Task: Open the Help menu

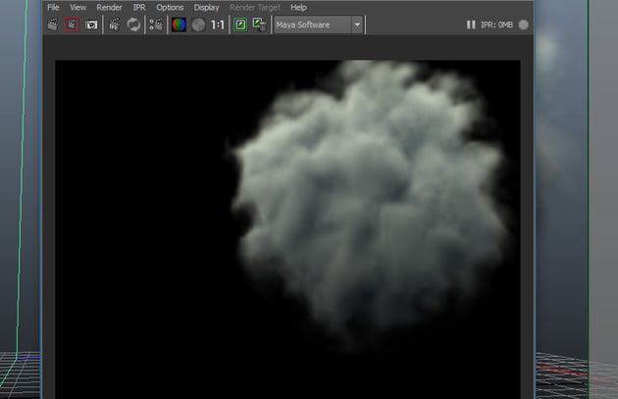Action: [298, 8]
